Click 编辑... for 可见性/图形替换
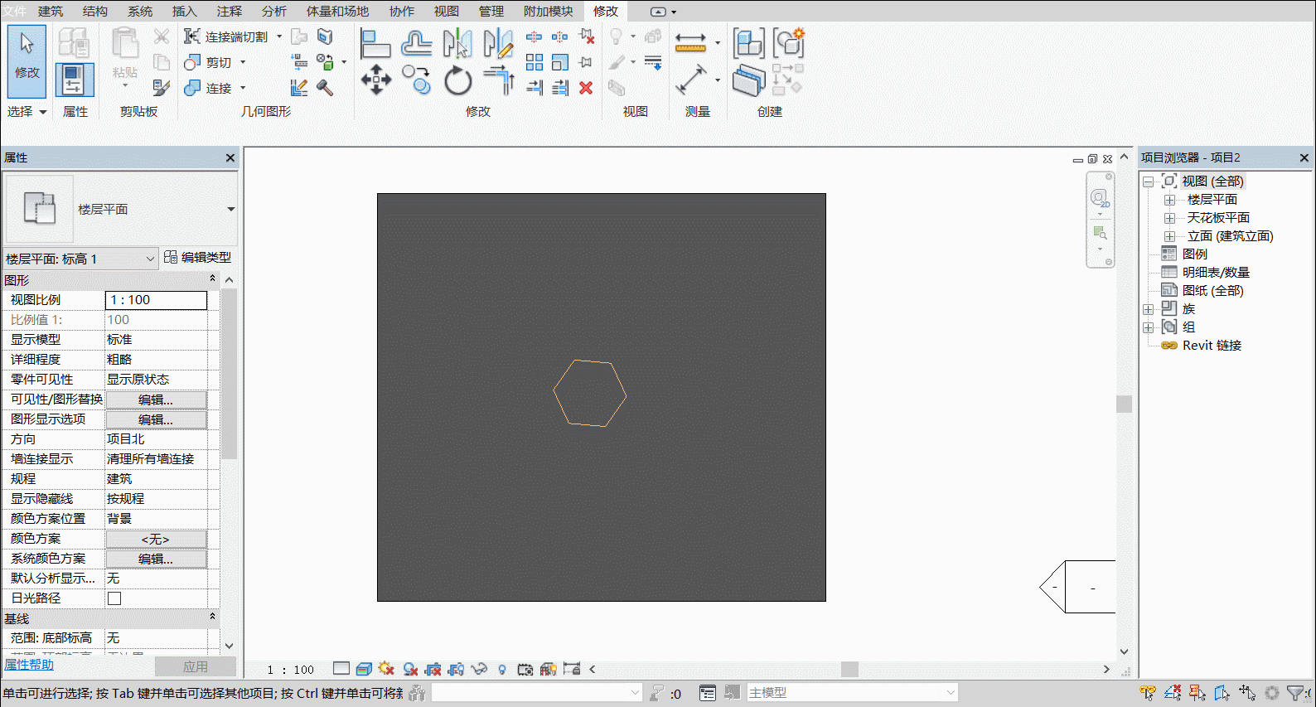Image resolution: width=1316 pixels, height=707 pixels. point(156,400)
